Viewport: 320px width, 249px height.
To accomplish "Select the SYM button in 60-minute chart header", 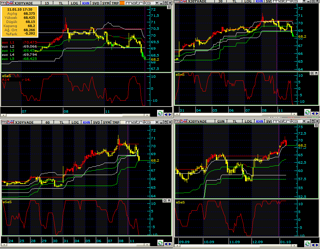I will click(106, 122).
